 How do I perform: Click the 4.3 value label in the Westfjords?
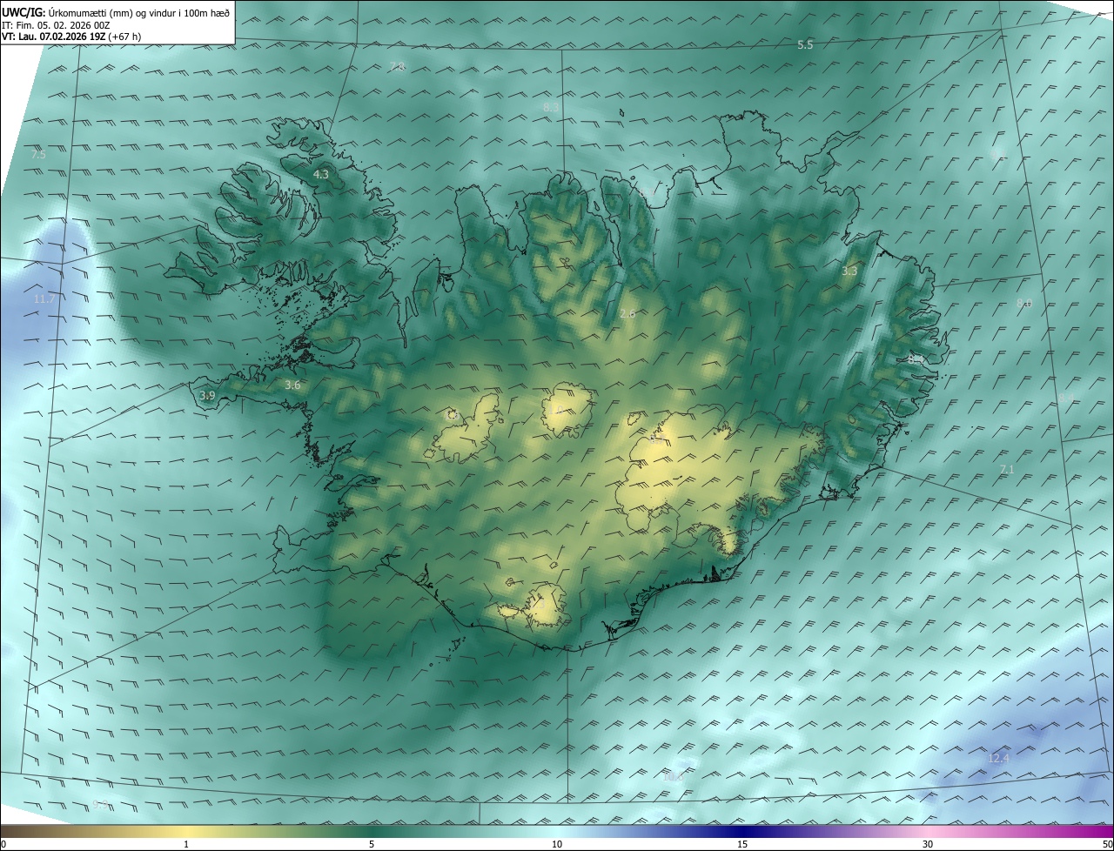pos(321,175)
